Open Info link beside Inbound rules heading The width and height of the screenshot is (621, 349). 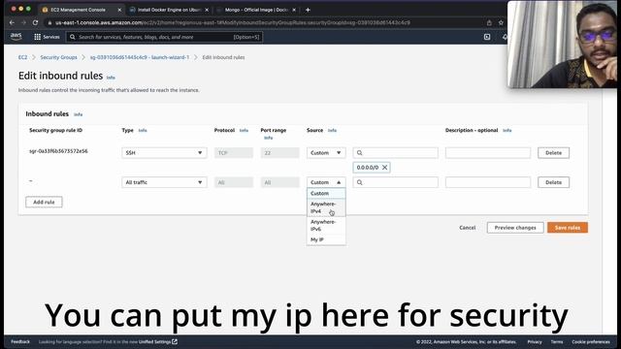[x=78, y=114]
